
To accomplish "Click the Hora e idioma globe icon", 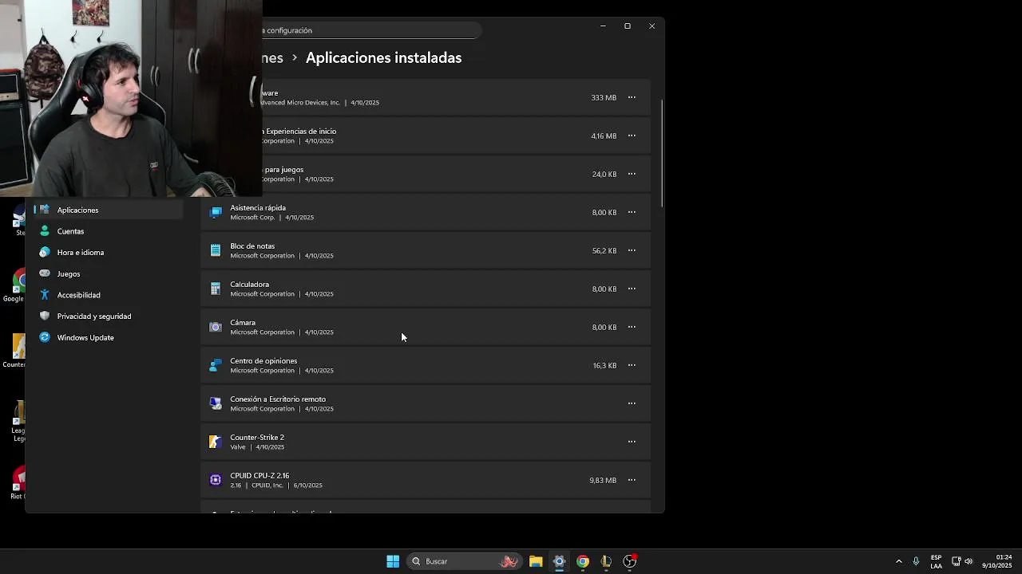I will click(45, 253).
